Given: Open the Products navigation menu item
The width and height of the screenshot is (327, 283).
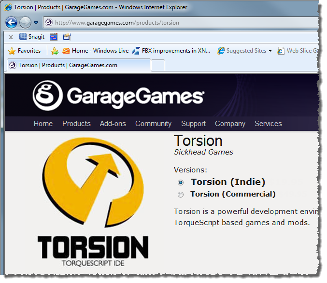Looking at the screenshot, I should [76, 124].
